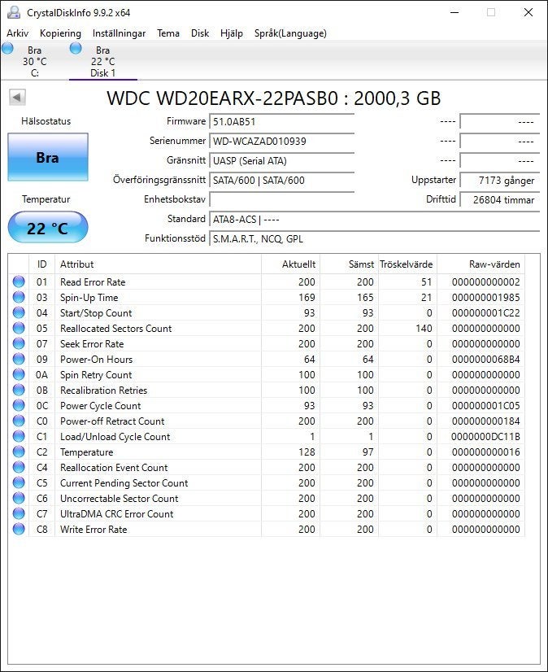Click status orb for Temperature attribute
The height and width of the screenshot is (672, 548).
point(19,452)
